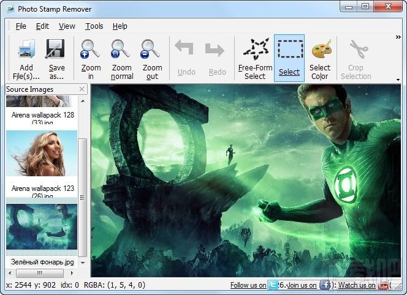The image size is (407, 295).
Task: Open the File menu
Action: (21, 26)
